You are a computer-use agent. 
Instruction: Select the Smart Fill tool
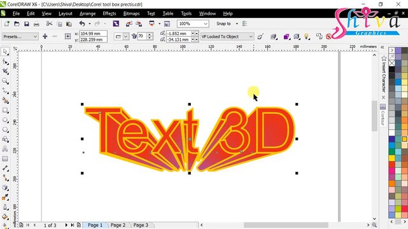point(5,101)
